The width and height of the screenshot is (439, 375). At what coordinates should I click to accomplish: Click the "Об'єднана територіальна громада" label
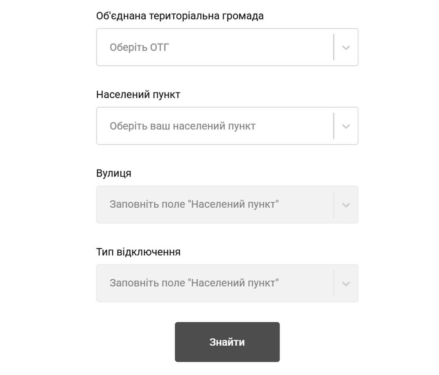pyautogui.click(x=180, y=16)
